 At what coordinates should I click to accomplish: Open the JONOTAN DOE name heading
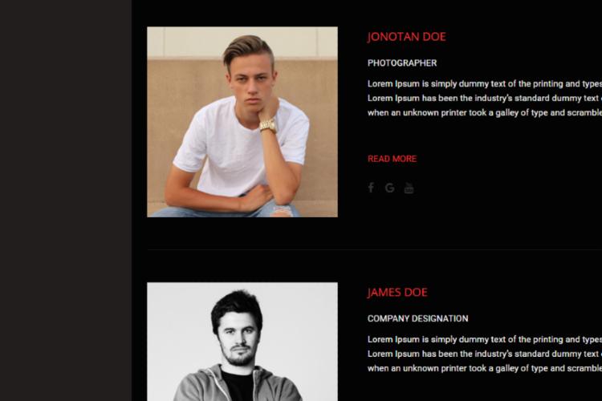407,37
